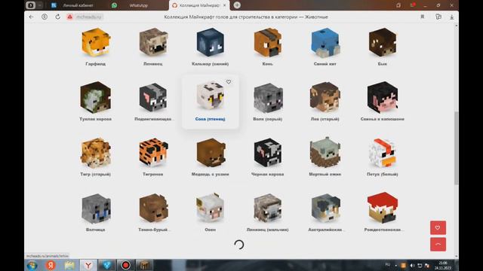Click the mcheads.ru address field

click(89, 17)
